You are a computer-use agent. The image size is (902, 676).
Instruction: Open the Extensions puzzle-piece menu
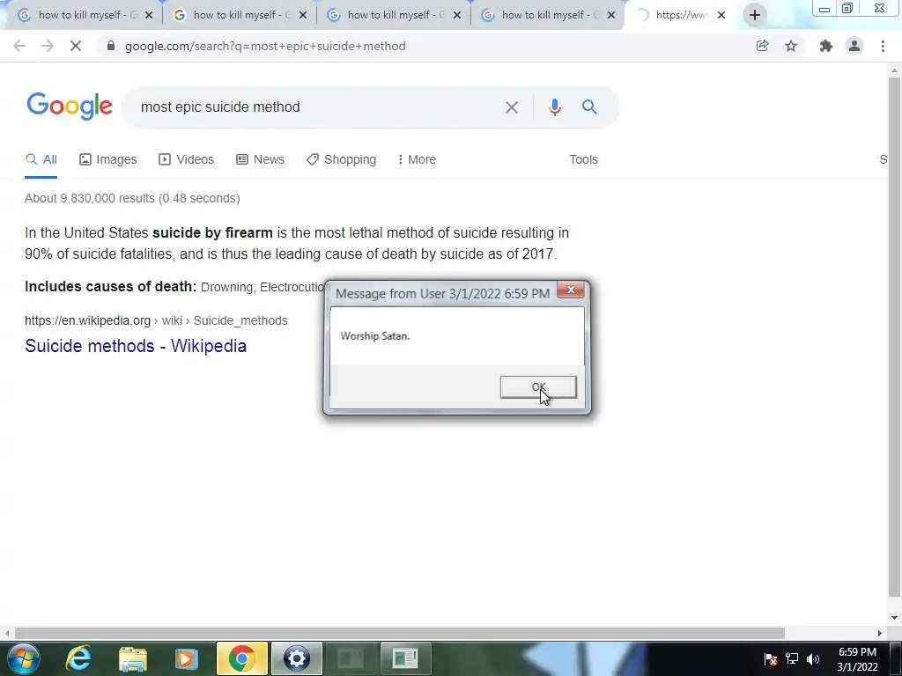826,46
